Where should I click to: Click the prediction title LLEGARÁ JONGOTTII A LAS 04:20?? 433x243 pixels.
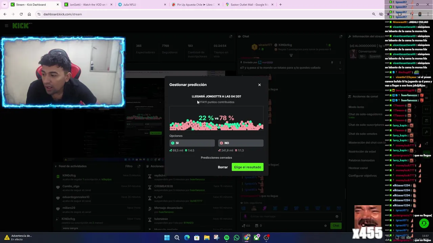click(x=216, y=97)
